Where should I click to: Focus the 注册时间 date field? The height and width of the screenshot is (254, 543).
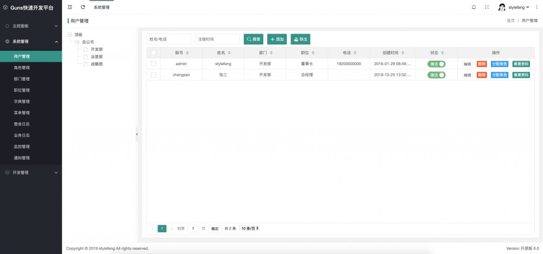tap(218, 39)
